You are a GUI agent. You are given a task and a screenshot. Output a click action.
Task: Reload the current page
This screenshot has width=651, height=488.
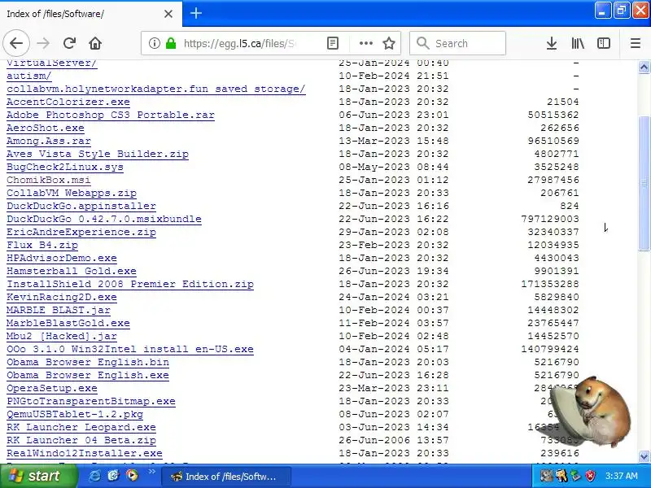pos(69,43)
